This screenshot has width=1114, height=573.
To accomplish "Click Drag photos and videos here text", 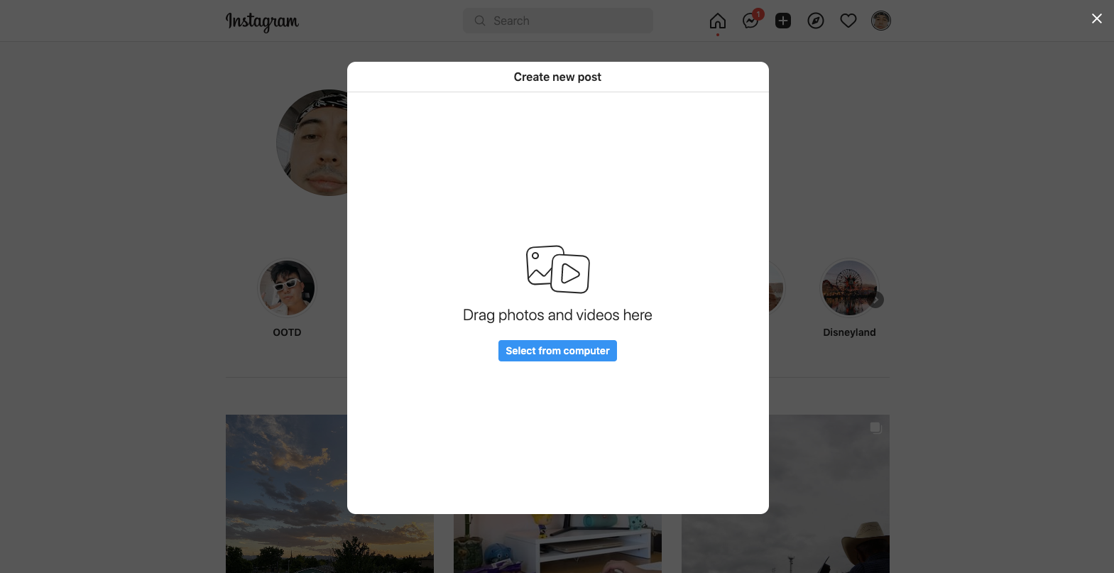I will tap(557, 315).
